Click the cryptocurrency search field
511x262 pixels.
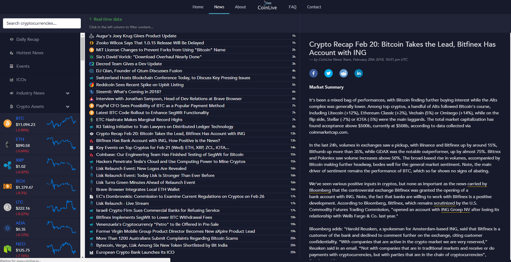click(42, 23)
